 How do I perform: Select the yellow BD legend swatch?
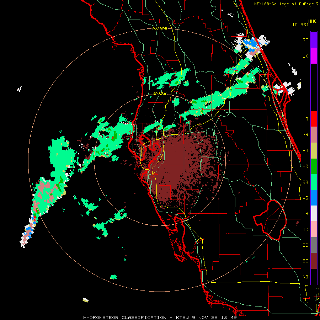click(x=314, y=151)
